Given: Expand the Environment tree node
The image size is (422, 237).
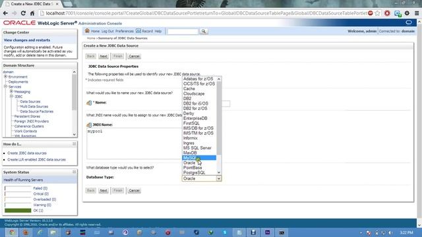Looking at the screenshot, I should tap(6, 76).
